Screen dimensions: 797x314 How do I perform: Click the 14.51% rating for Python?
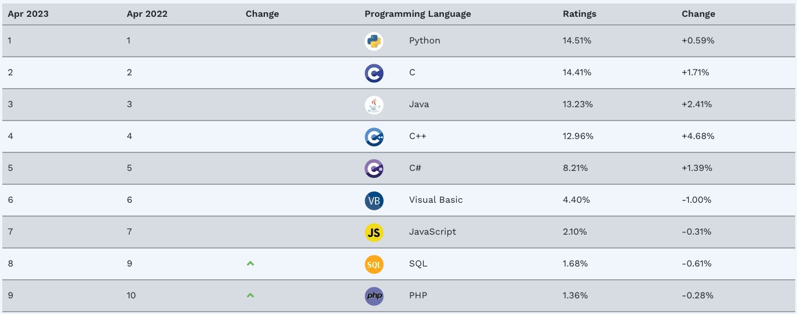click(577, 41)
